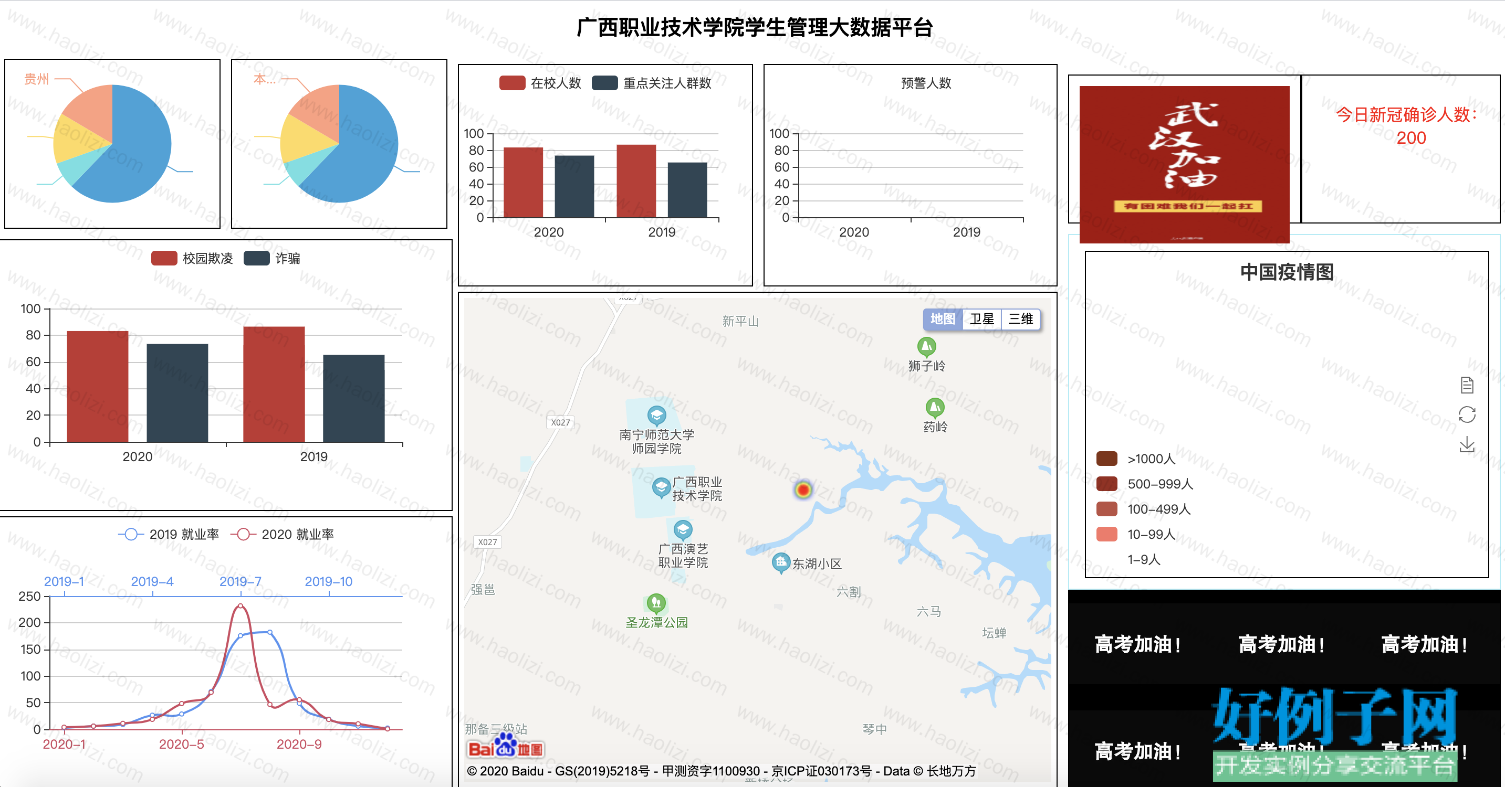Select the 广西演艺职业学院 school marker
The height and width of the screenshot is (787, 1505).
click(x=683, y=530)
